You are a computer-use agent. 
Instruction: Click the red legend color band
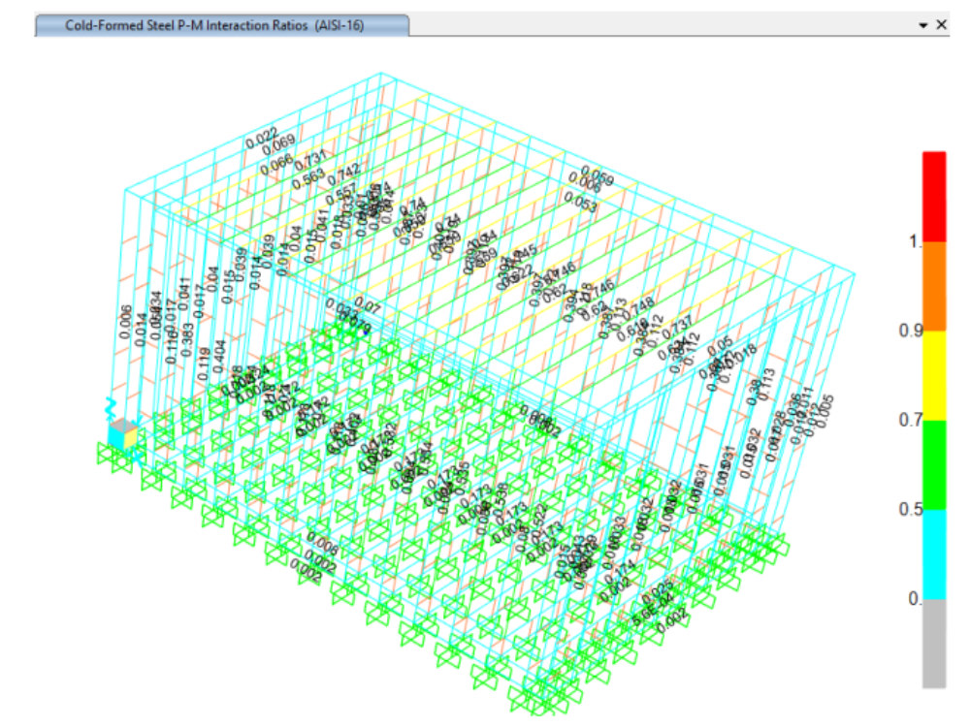coord(934,197)
